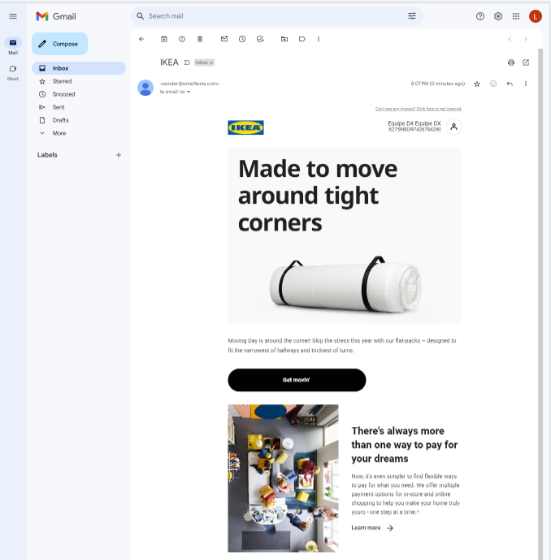Delete the IKEA email

[x=200, y=39]
